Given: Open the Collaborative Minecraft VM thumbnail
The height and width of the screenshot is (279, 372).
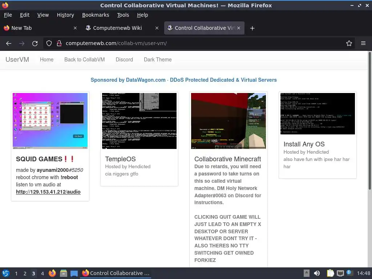Looking at the screenshot, I should 229,121.
